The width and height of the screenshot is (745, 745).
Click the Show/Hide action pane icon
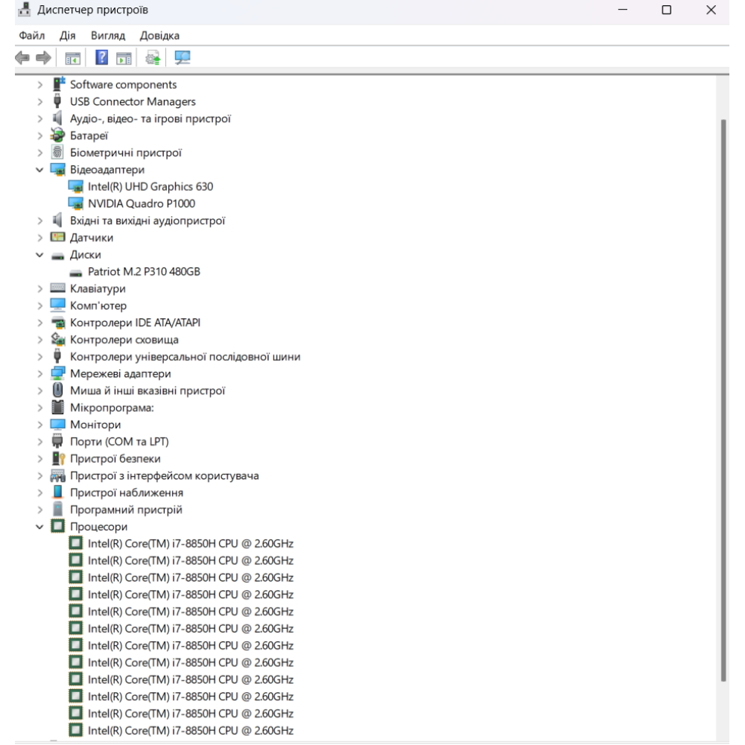[124, 57]
